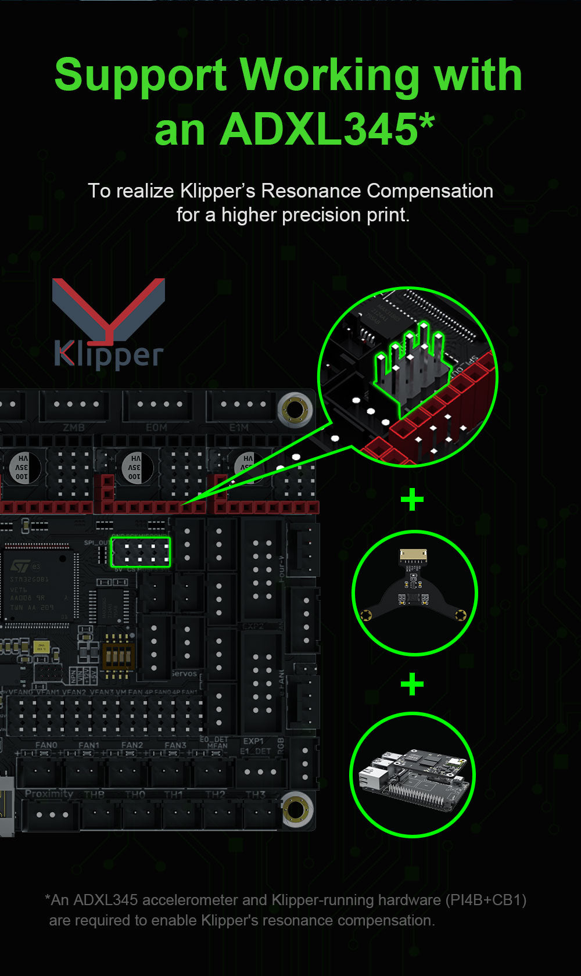Click the footnote about ADXL345 accelerometer

[286, 910]
